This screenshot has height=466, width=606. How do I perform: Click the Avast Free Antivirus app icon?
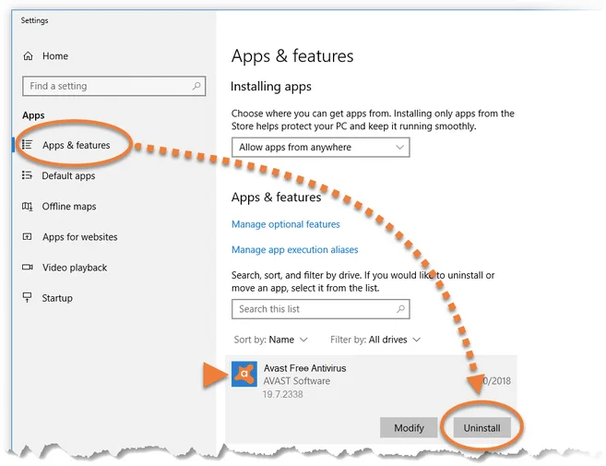coord(244,374)
